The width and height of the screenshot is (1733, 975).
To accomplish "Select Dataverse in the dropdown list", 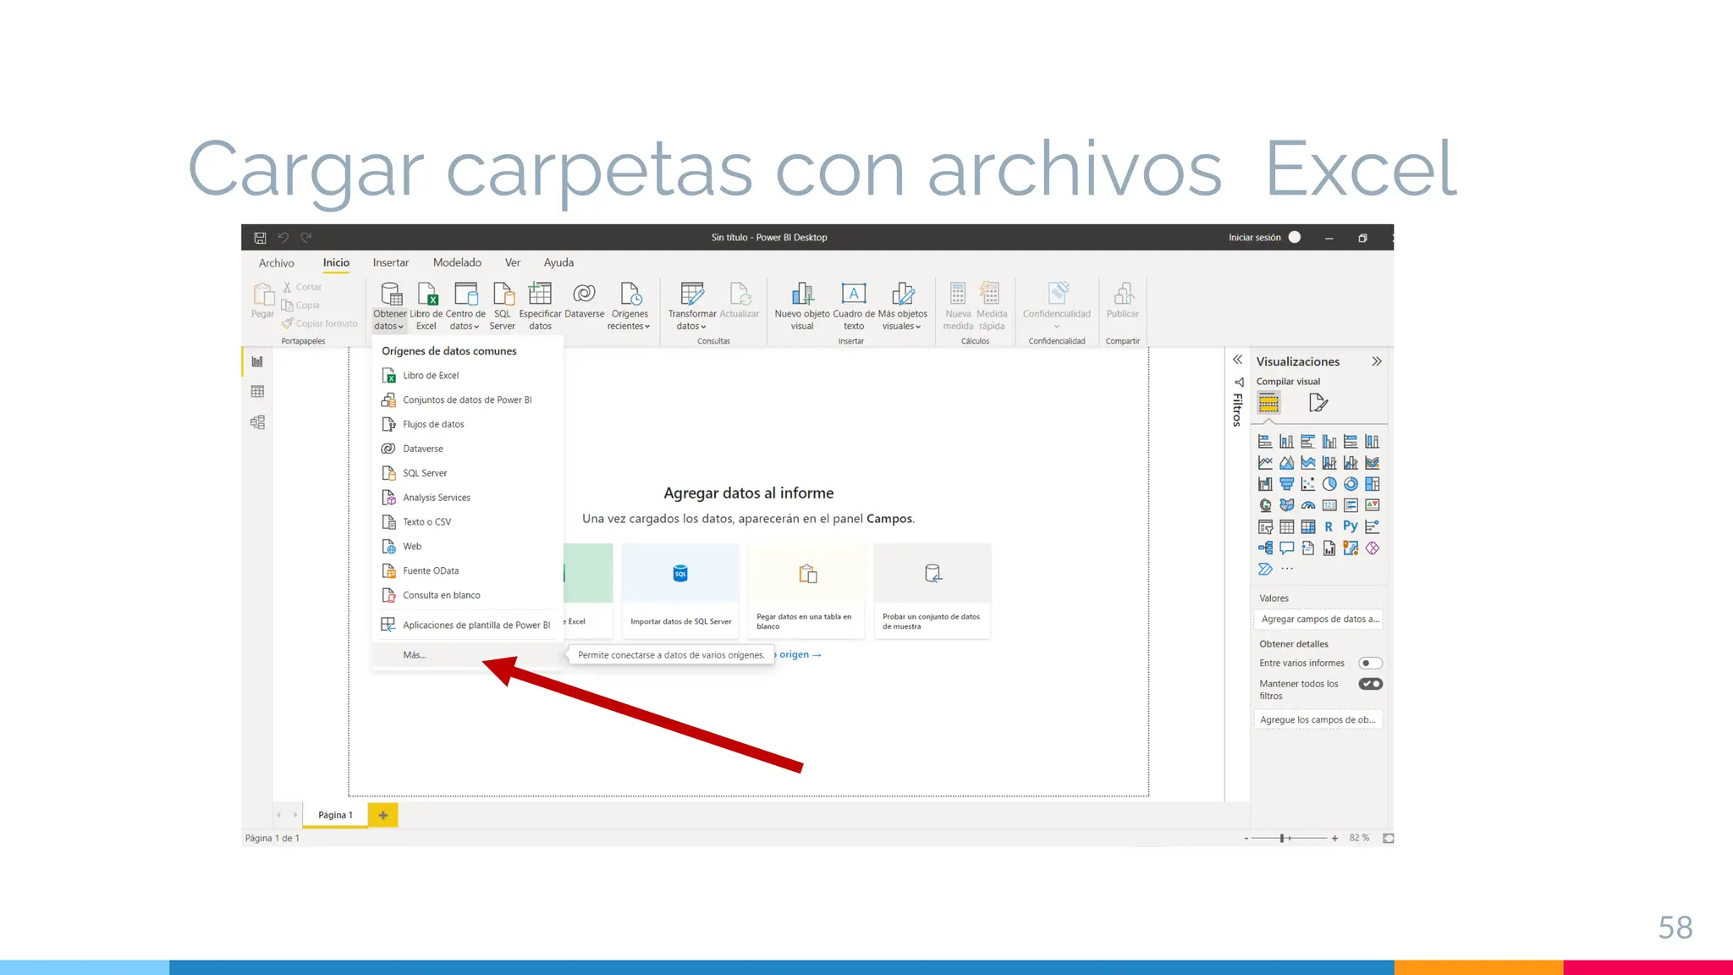I will pos(467,449).
